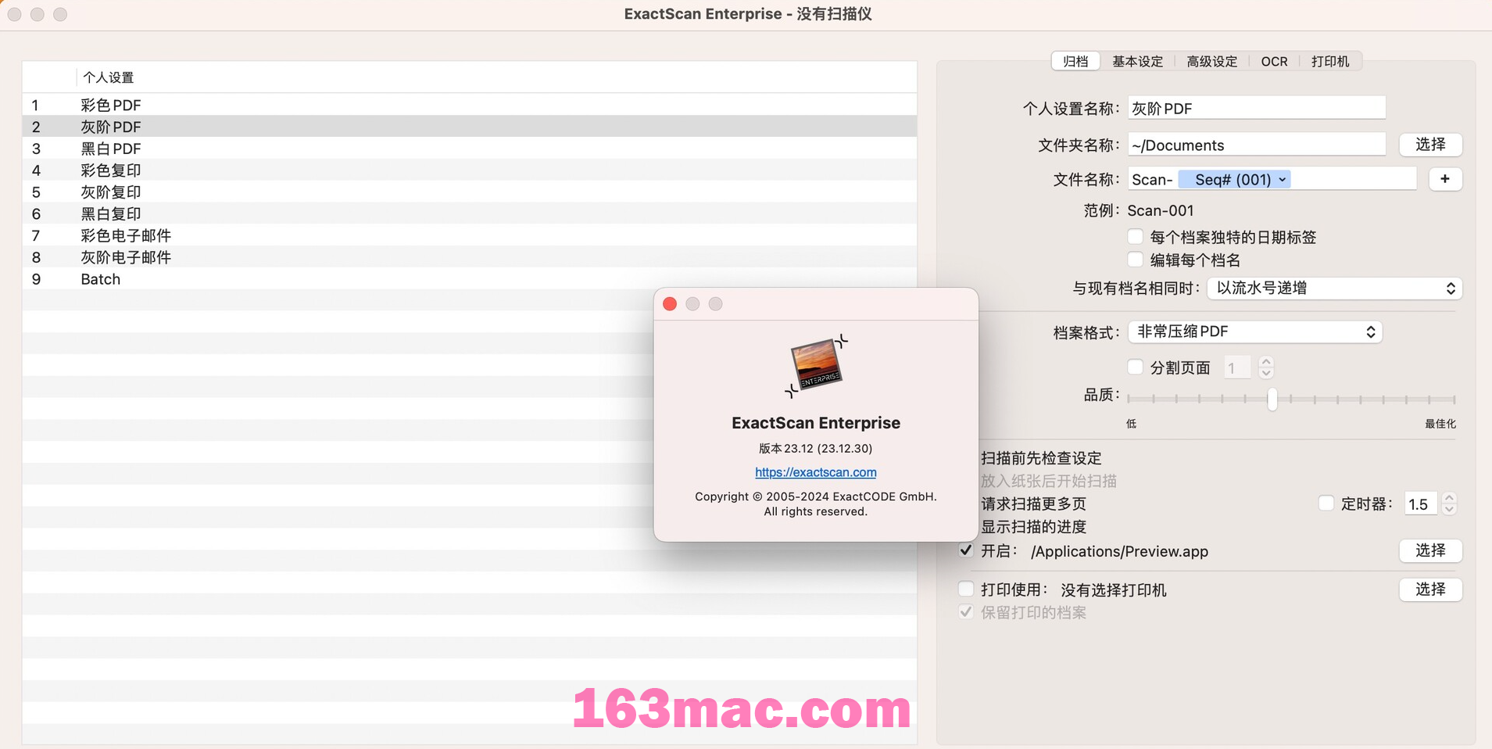Click the ExactScan Enterprise app icon in About dialog
Viewport: 1492px width, 749px height.
816,366
